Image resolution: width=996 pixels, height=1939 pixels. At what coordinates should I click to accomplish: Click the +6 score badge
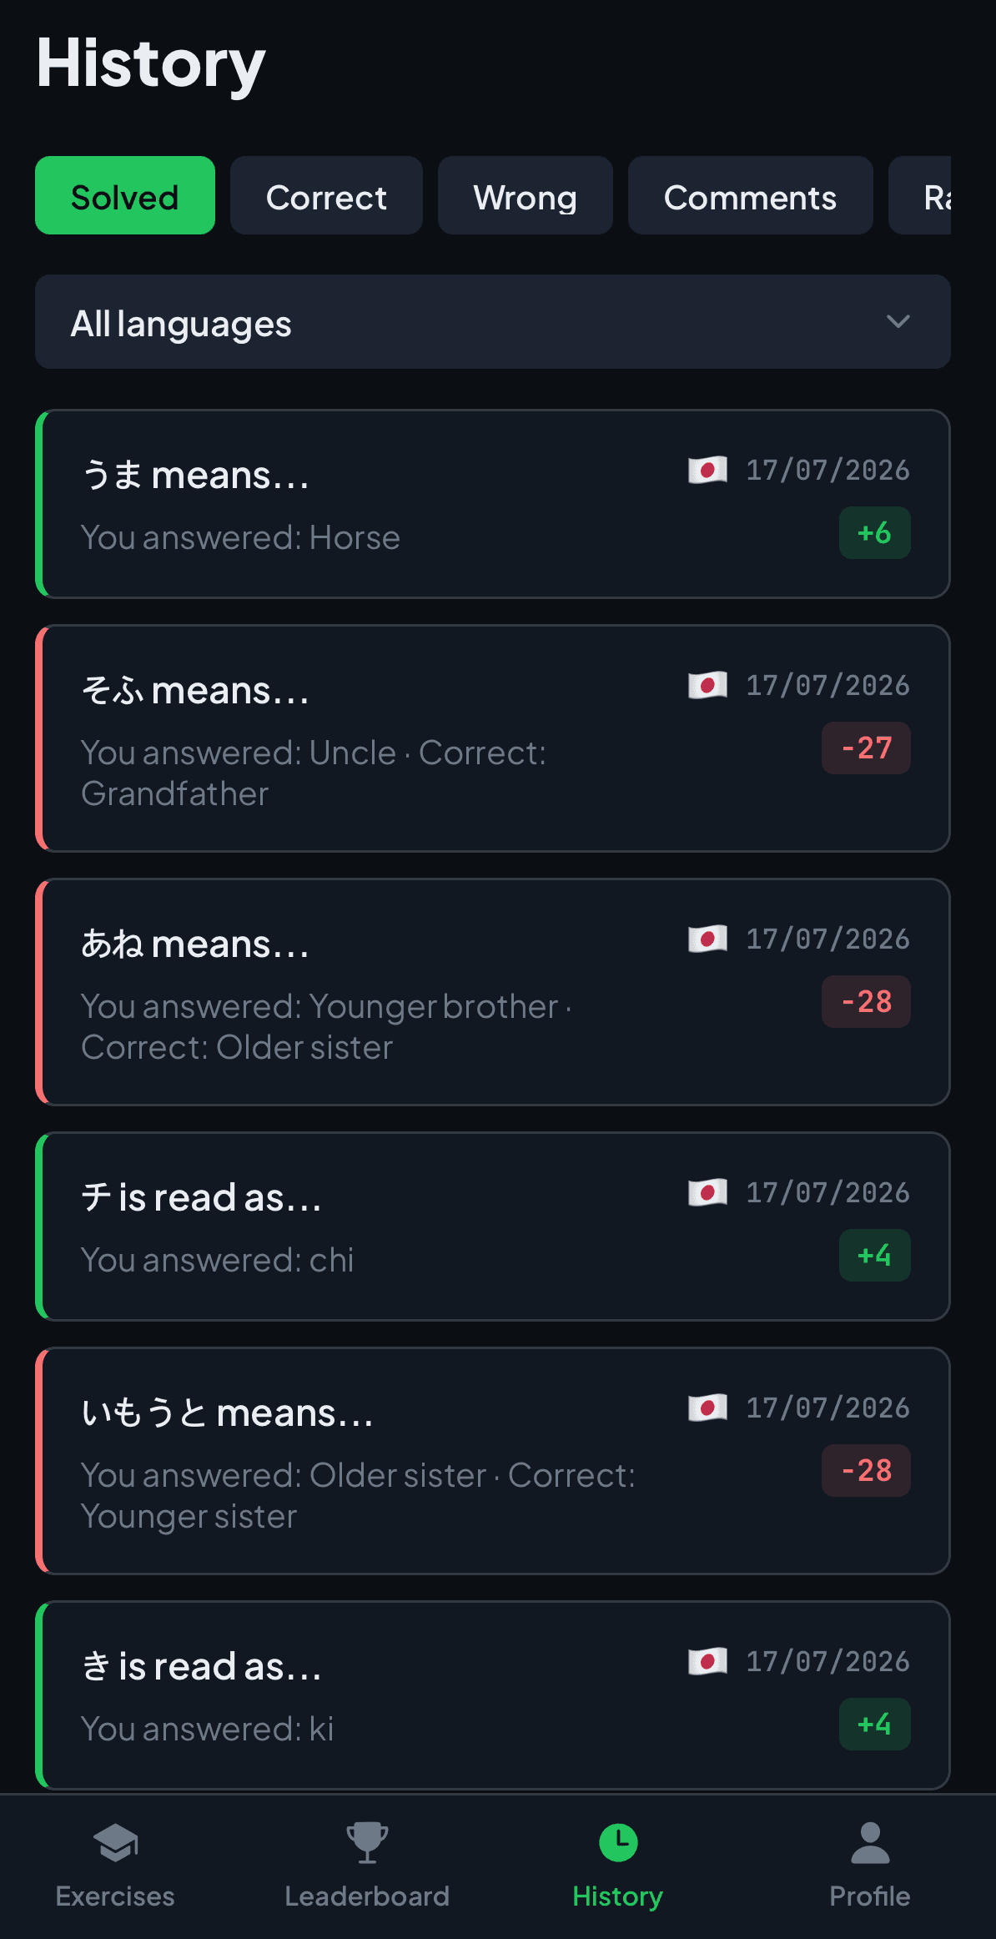click(x=874, y=532)
